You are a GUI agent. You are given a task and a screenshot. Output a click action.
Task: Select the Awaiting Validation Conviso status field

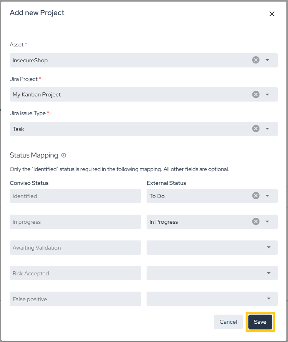75,247
